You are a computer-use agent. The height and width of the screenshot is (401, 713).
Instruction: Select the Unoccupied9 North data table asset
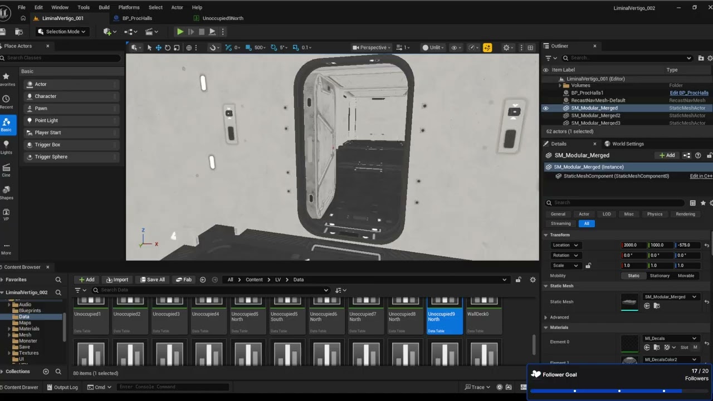[445, 315]
